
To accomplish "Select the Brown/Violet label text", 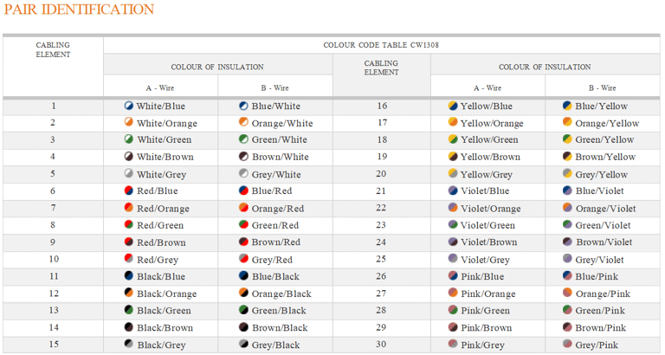I will pyautogui.click(x=604, y=242).
